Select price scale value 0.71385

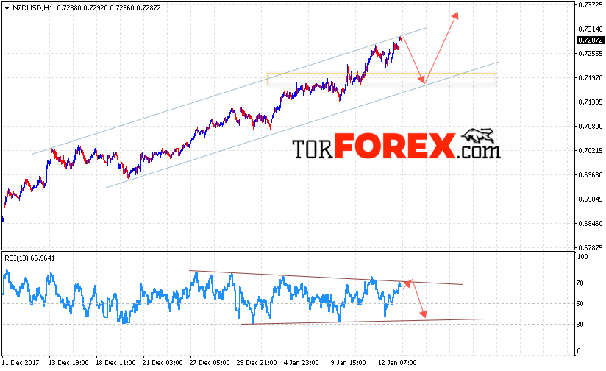tap(591, 102)
